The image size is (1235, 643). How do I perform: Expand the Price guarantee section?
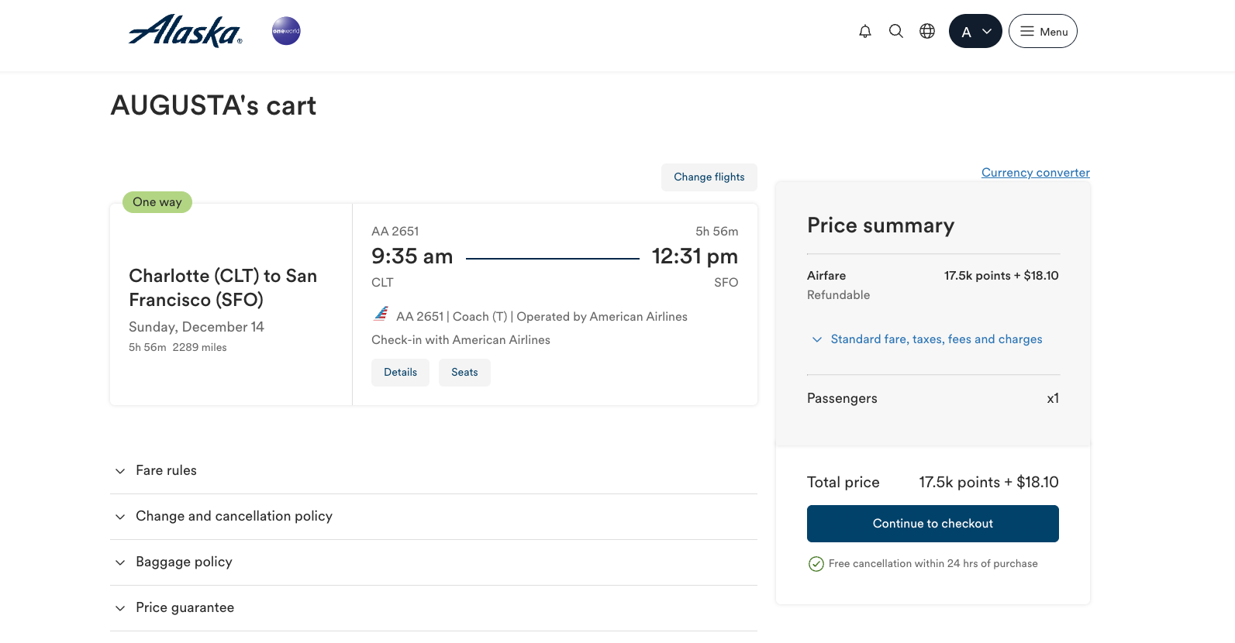[x=185, y=607]
